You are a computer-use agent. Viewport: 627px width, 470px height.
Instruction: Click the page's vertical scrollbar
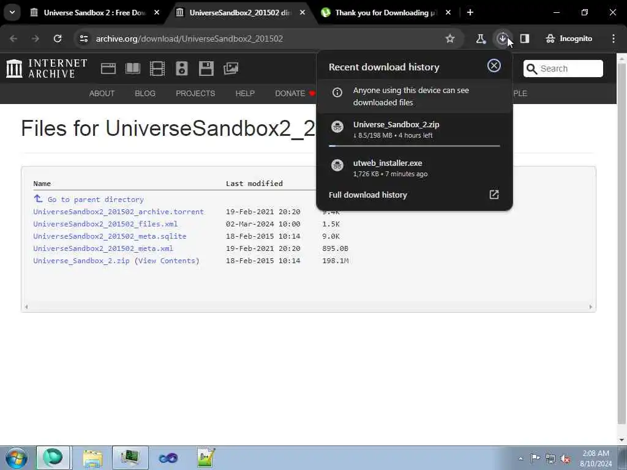tap(621, 244)
